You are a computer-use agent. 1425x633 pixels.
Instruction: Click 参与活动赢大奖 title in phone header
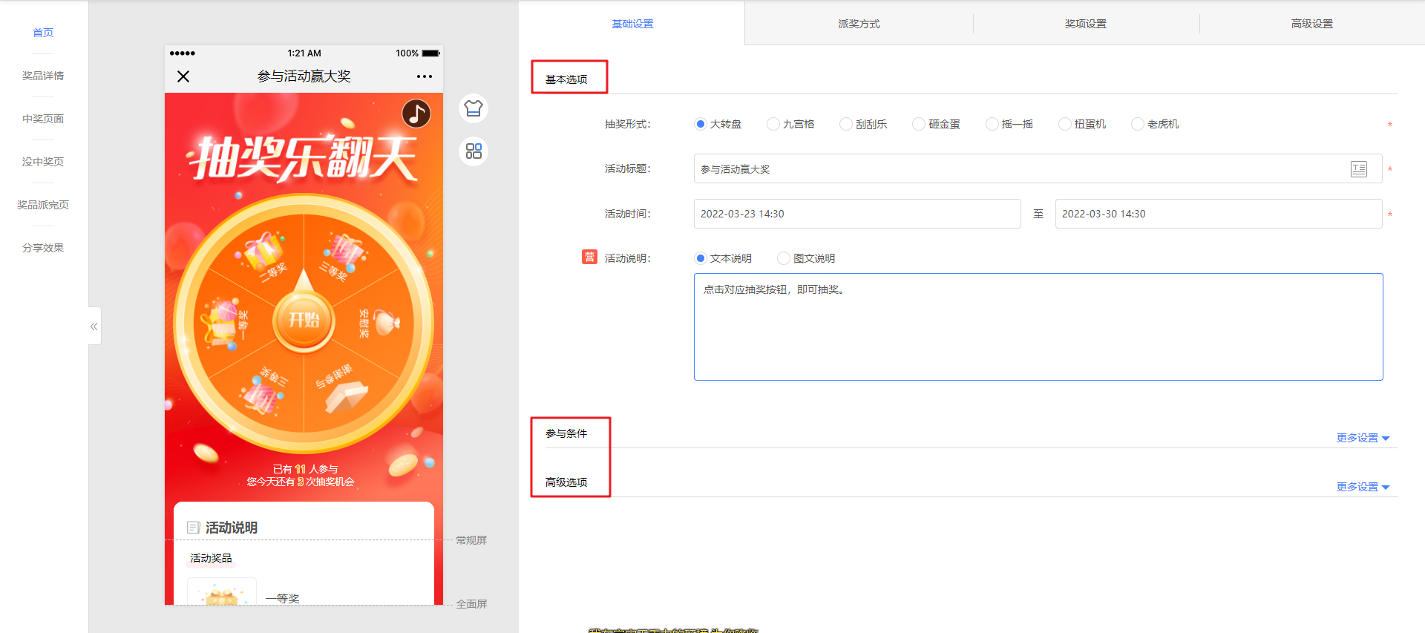coord(304,76)
